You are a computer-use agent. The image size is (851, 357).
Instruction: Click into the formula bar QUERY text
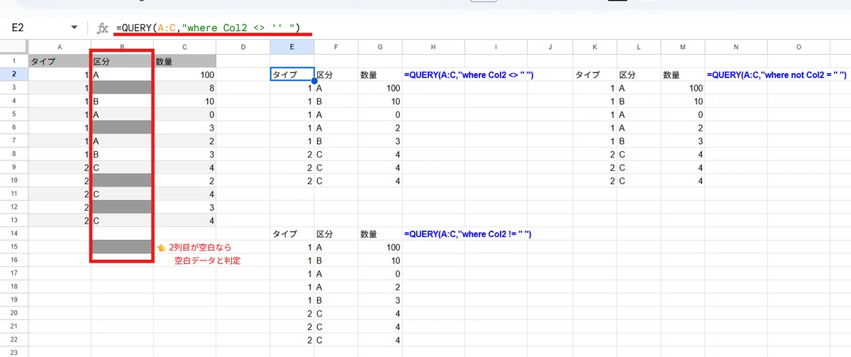(x=207, y=27)
